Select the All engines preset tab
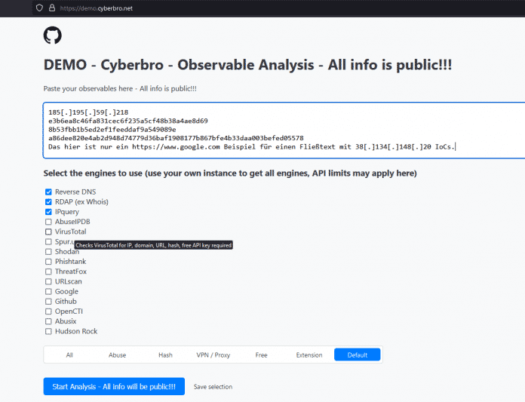 pyautogui.click(x=69, y=354)
